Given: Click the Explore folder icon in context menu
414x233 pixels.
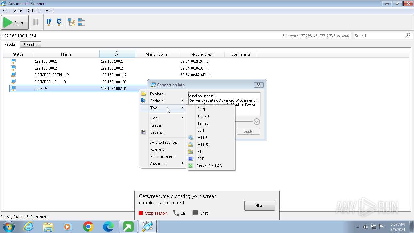Looking at the screenshot, I should pyautogui.click(x=144, y=94).
